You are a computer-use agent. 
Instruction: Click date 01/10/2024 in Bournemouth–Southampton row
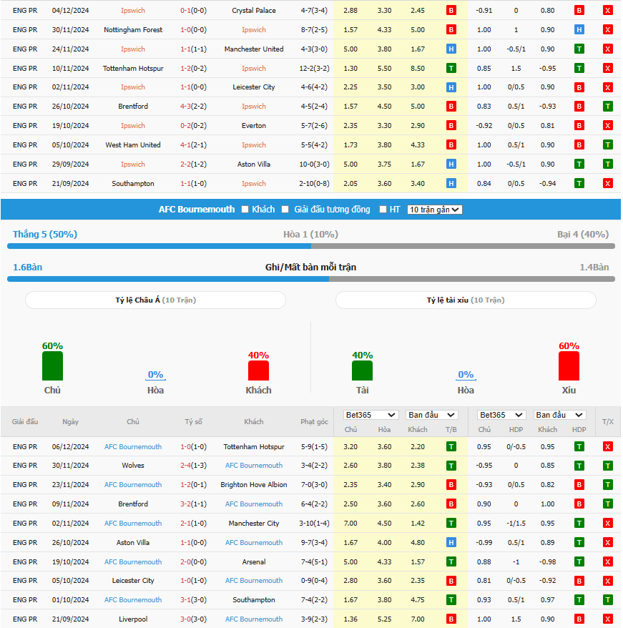pyautogui.click(x=71, y=599)
